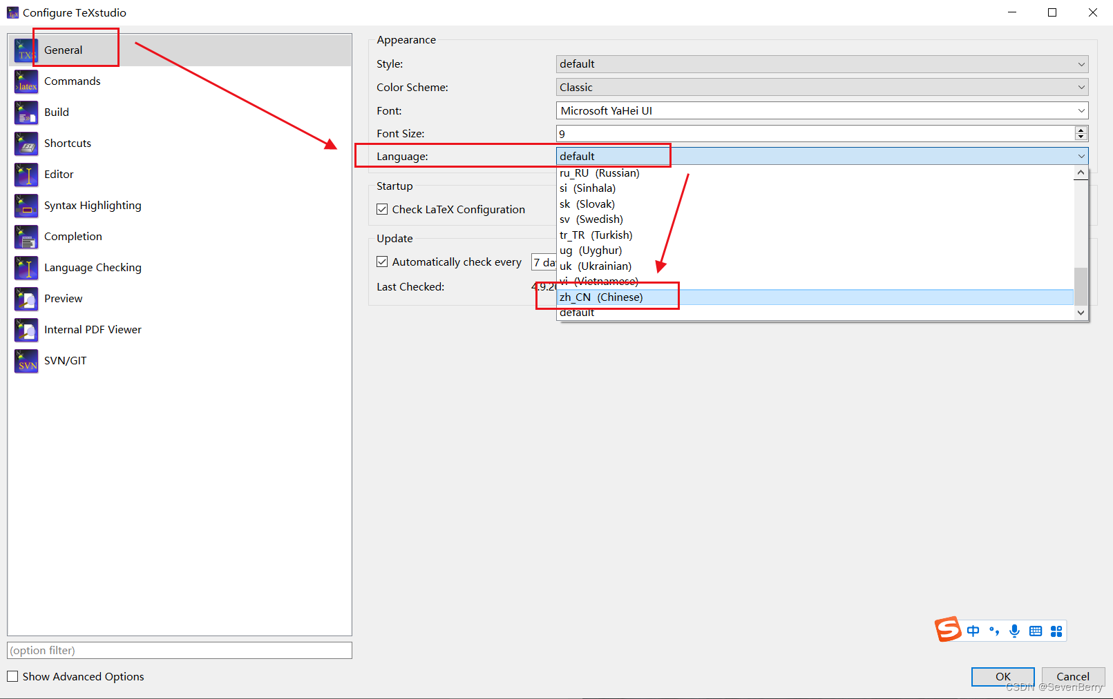Choose tr_TR (Turkish) language

(815, 235)
